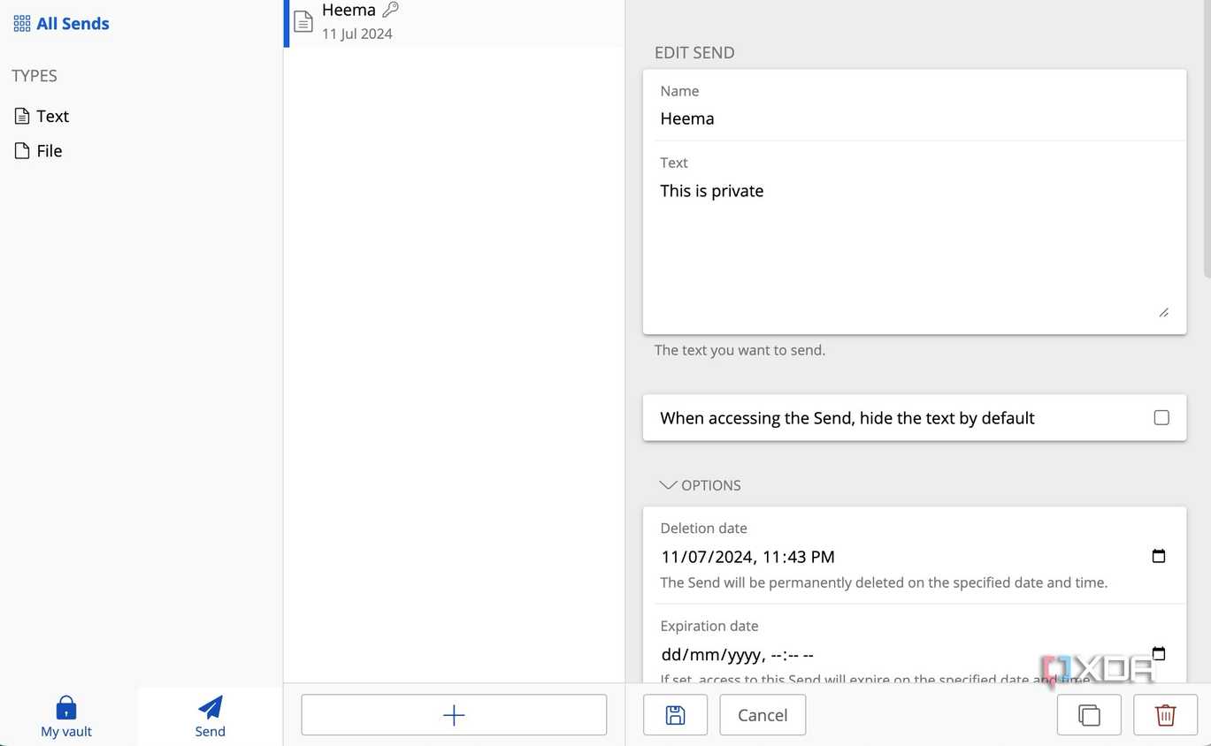Cancel editing the Send
This screenshot has height=746, width=1211.
763,715
